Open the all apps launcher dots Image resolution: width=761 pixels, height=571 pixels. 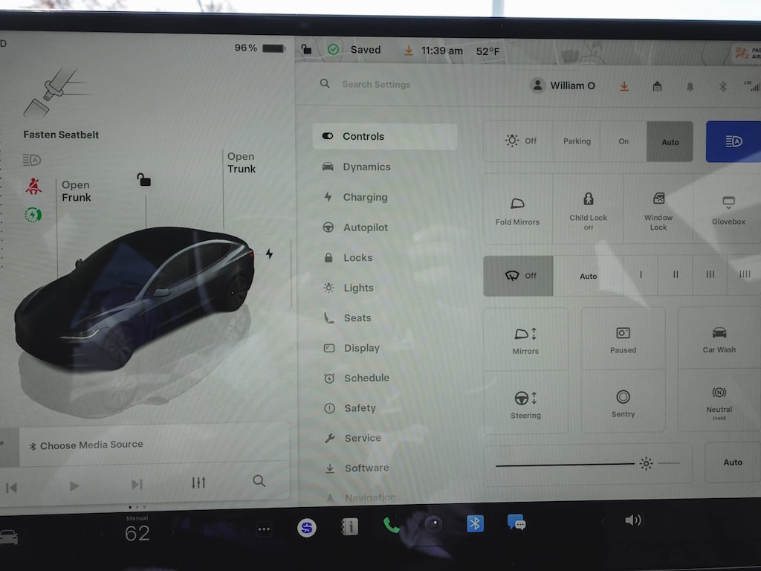click(264, 529)
